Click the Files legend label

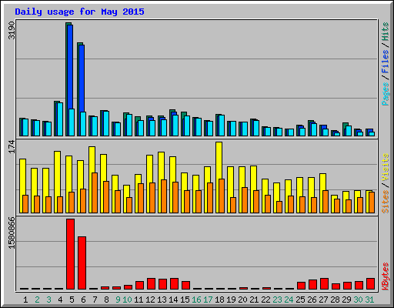386,62
